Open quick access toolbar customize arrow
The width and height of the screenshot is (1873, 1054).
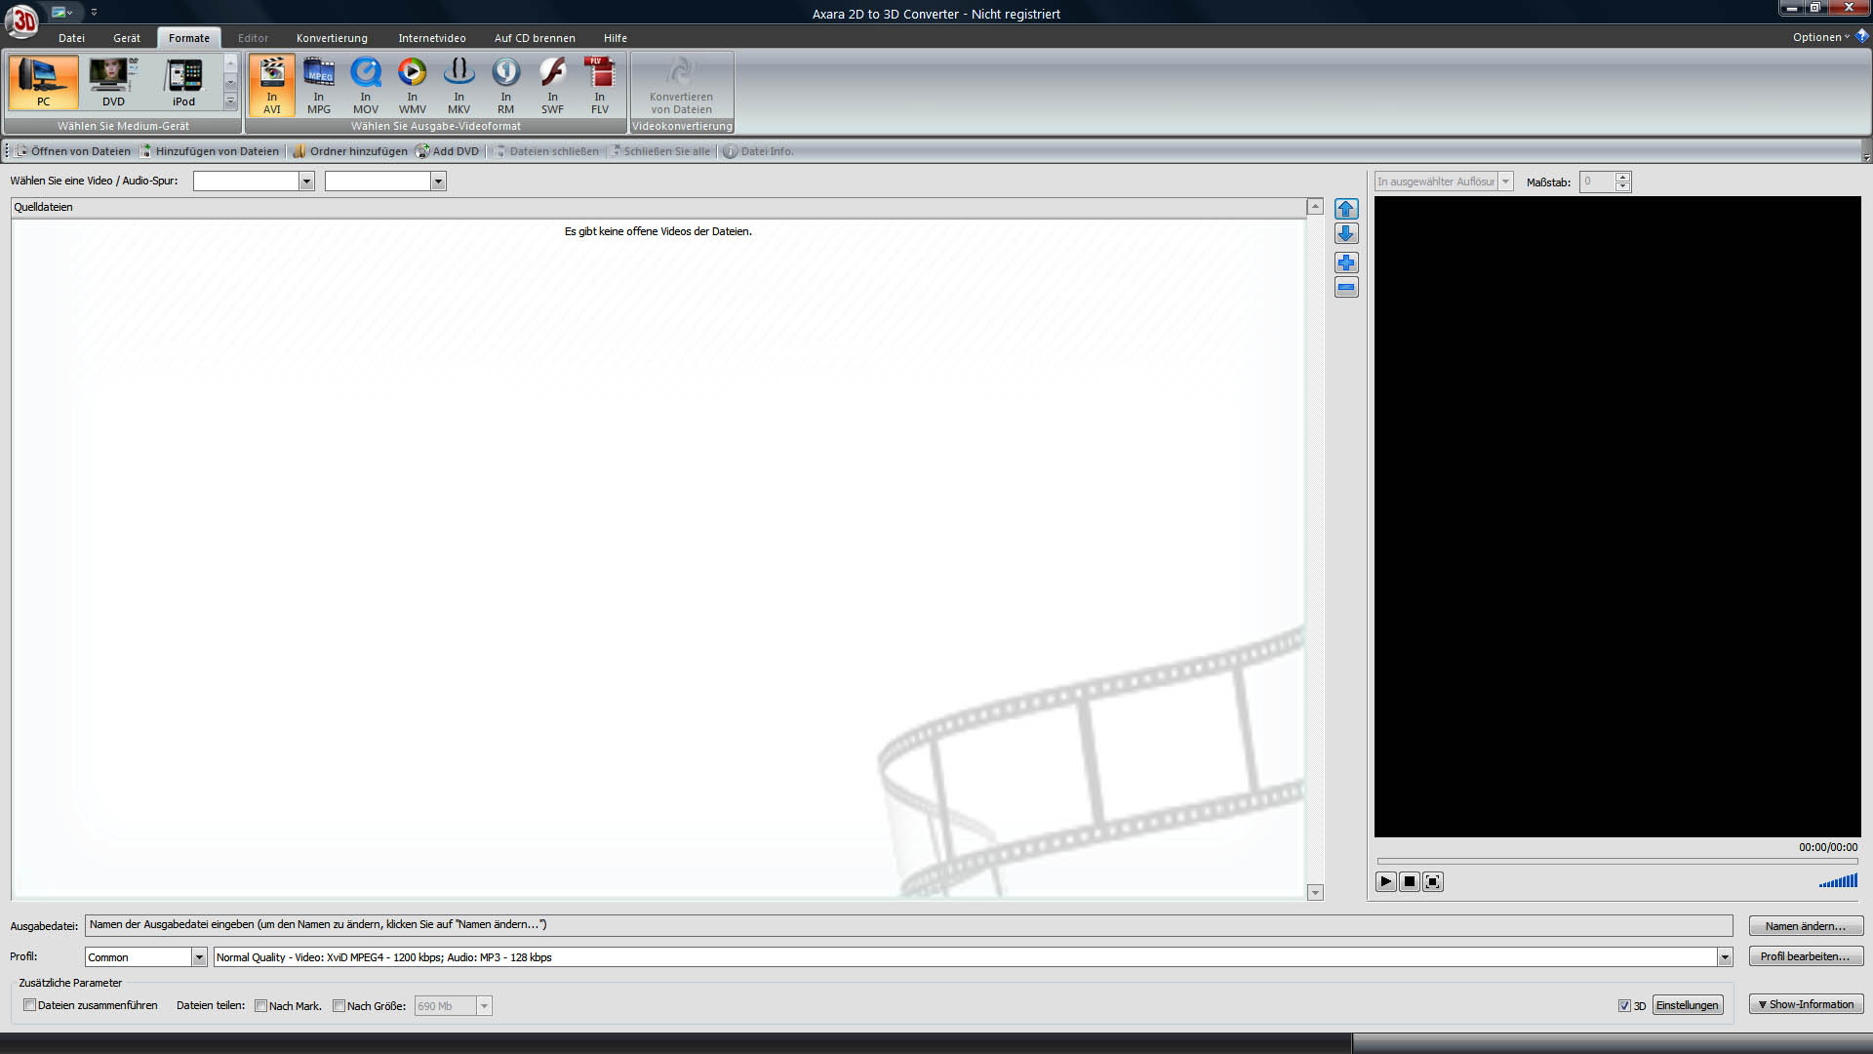[94, 13]
